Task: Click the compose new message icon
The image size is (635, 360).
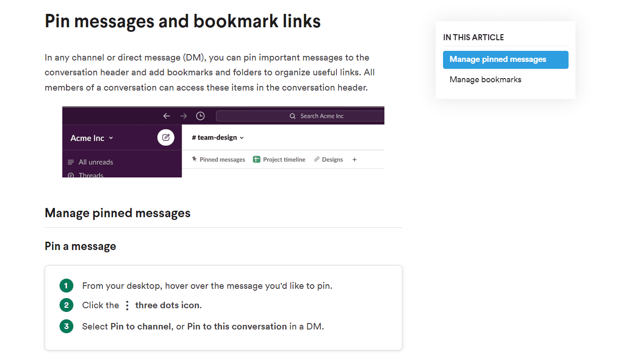Action: tap(166, 137)
